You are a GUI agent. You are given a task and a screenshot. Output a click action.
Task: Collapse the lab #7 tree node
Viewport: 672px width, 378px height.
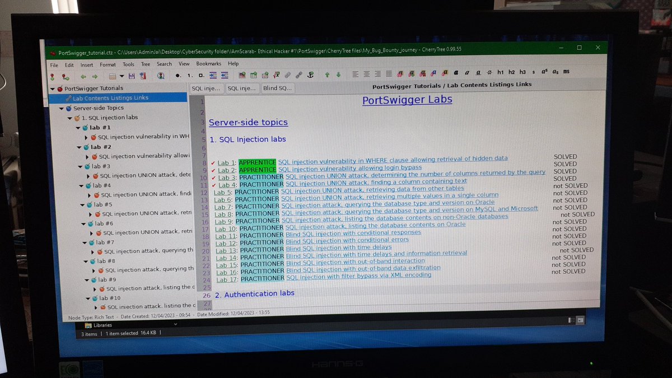(85, 242)
